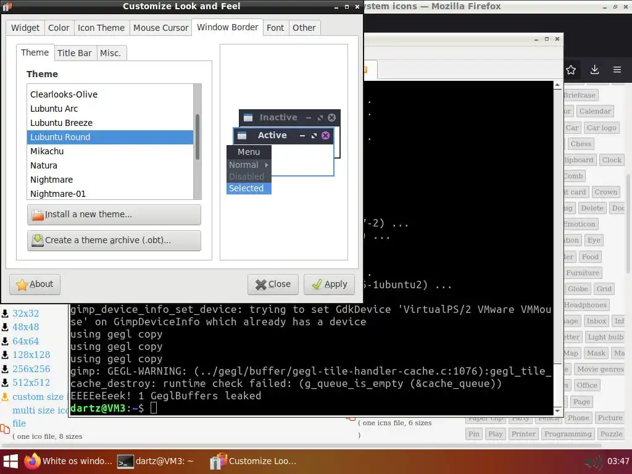Apply the selected window border theme
632x474 pixels.
329,284
